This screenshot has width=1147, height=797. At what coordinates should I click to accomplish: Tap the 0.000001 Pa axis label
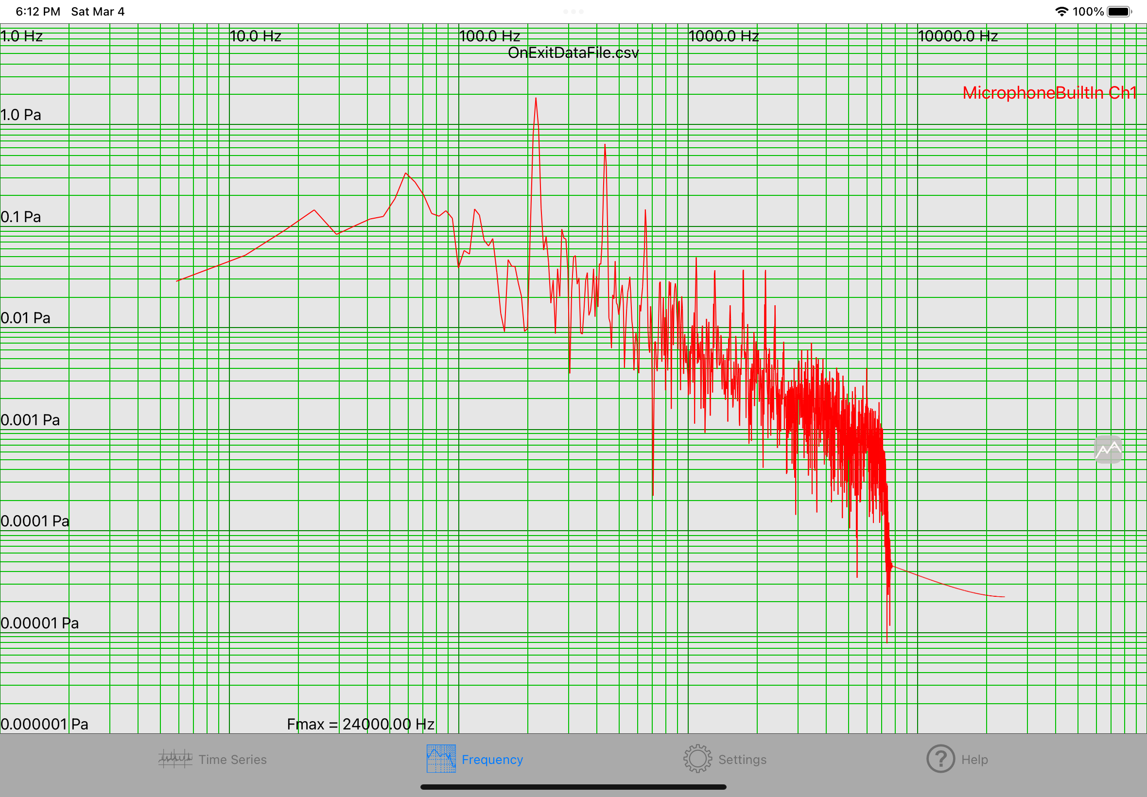click(x=44, y=724)
